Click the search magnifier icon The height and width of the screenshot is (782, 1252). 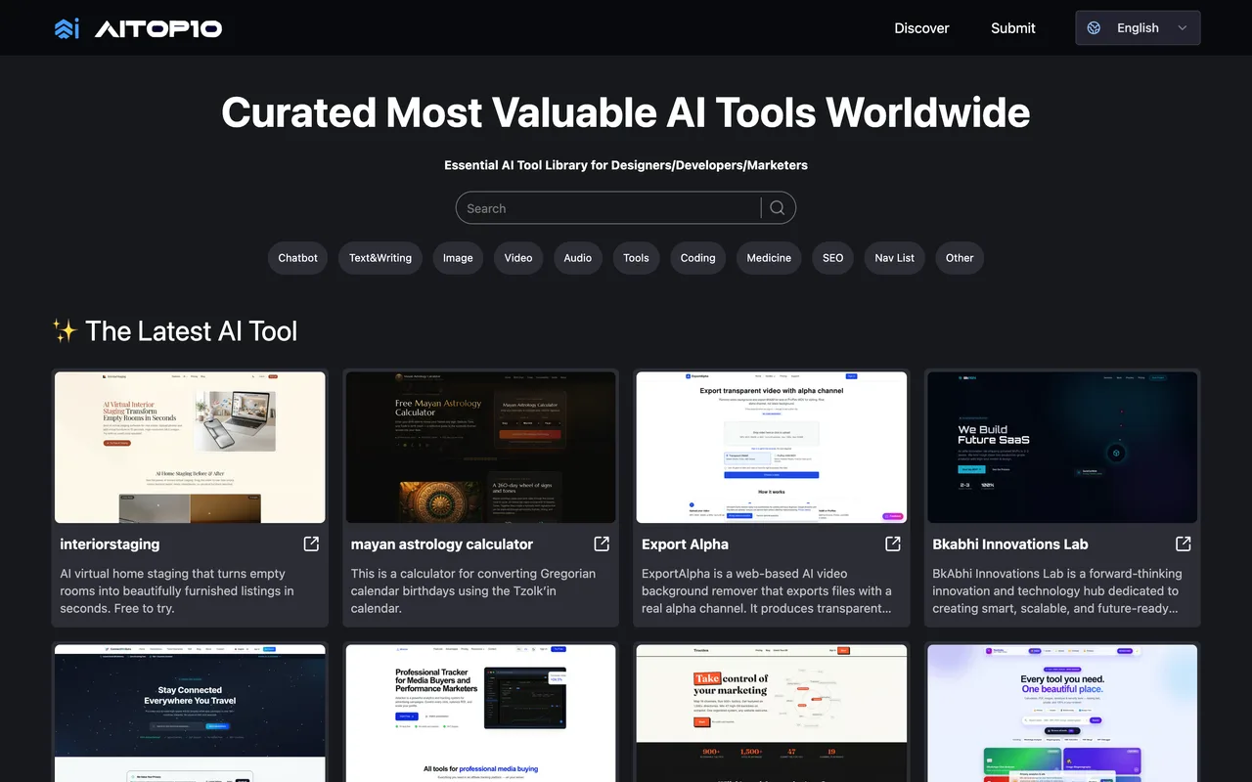(x=778, y=207)
